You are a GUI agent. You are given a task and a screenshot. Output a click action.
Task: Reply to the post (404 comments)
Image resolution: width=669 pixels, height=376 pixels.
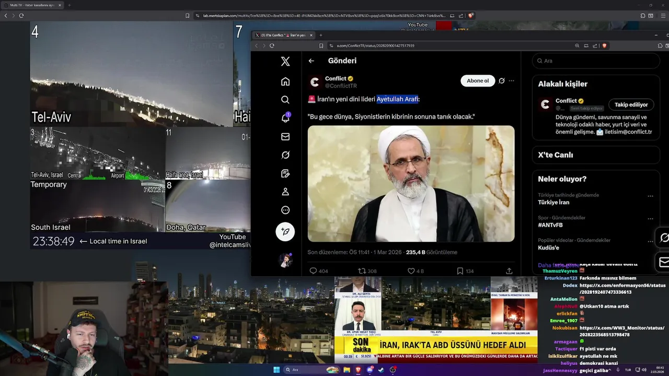pos(318,271)
